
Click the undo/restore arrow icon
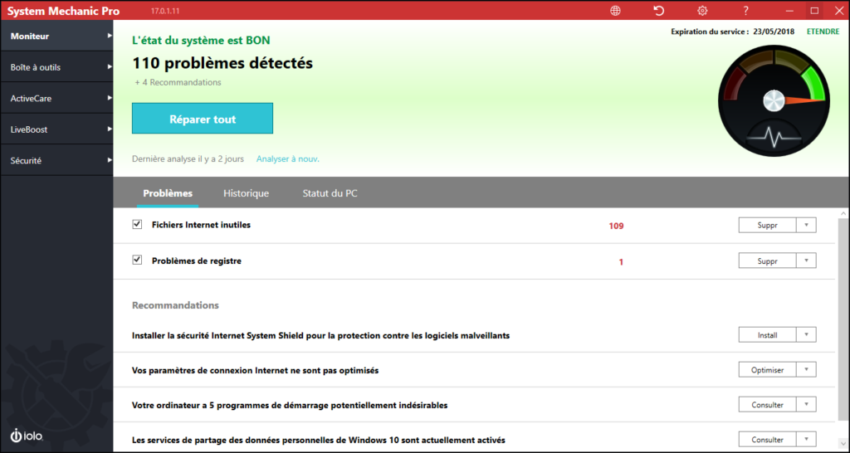[658, 10]
